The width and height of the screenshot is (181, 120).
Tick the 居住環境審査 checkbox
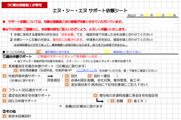click(x=16, y=70)
